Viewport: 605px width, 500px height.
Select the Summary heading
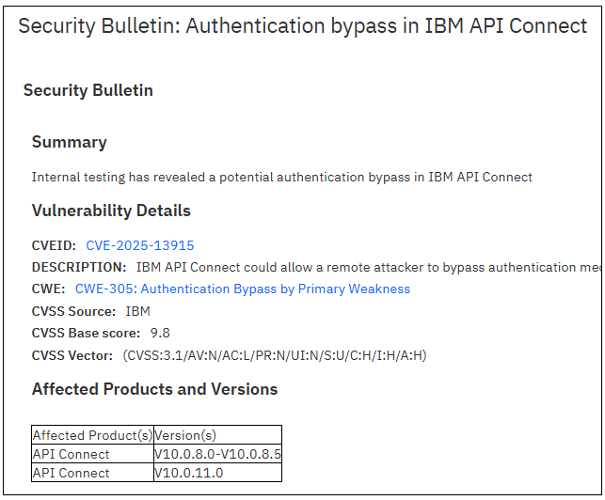pyautogui.click(x=70, y=142)
